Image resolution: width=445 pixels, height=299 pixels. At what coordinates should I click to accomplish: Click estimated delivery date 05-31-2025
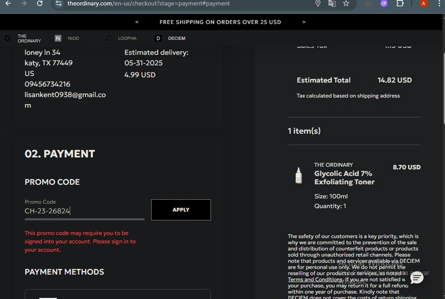click(143, 63)
